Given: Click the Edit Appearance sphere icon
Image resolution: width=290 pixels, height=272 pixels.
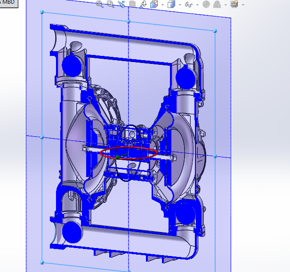Looking at the screenshot, I should coord(206,4).
